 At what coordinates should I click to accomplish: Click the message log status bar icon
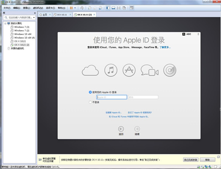215,167
